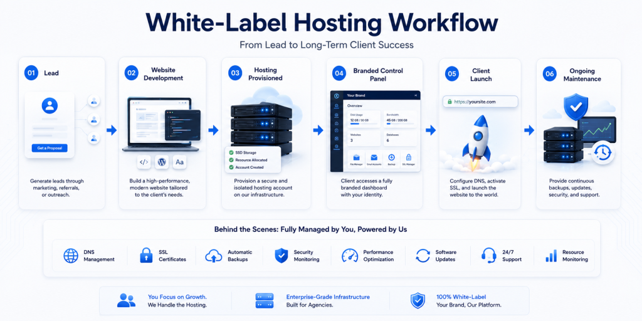Select the Aa typography icon
Viewport: 642px width, 321px height.
click(179, 162)
